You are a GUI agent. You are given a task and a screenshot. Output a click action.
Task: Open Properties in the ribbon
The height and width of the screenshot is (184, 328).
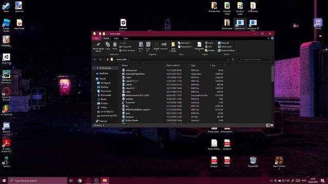pyautogui.click(x=199, y=47)
